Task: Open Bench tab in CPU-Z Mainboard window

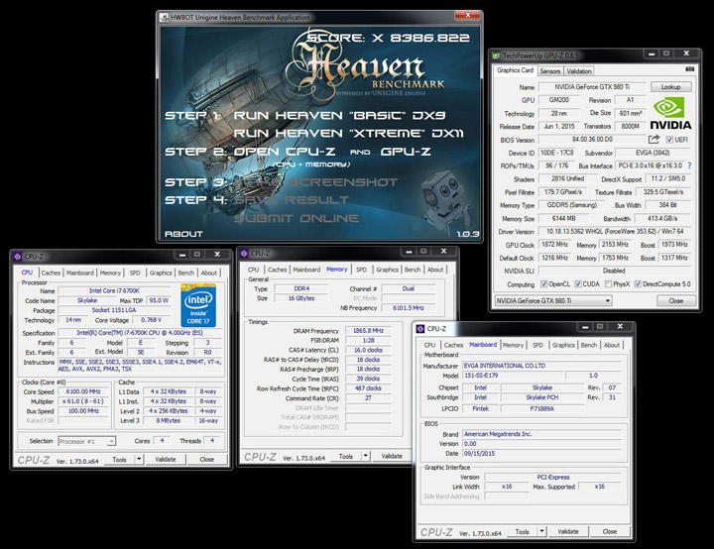Action: pyautogui.click(x=589, y=345)
